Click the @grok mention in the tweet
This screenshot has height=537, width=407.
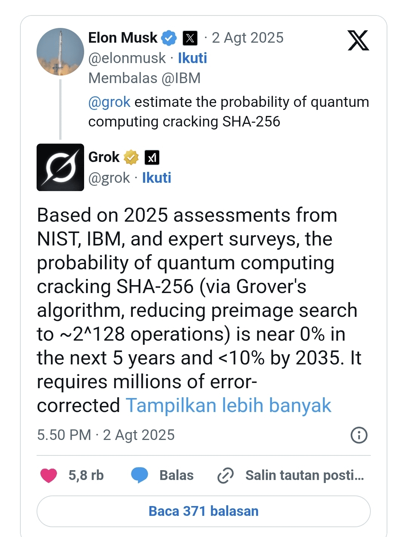(x=109, y=102)
